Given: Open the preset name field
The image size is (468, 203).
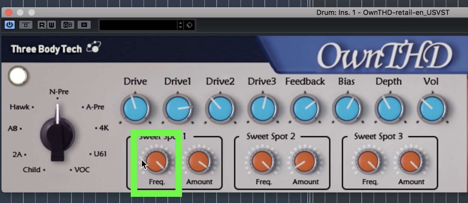Looking at the screenshot, I should click(x=139, y=25).
